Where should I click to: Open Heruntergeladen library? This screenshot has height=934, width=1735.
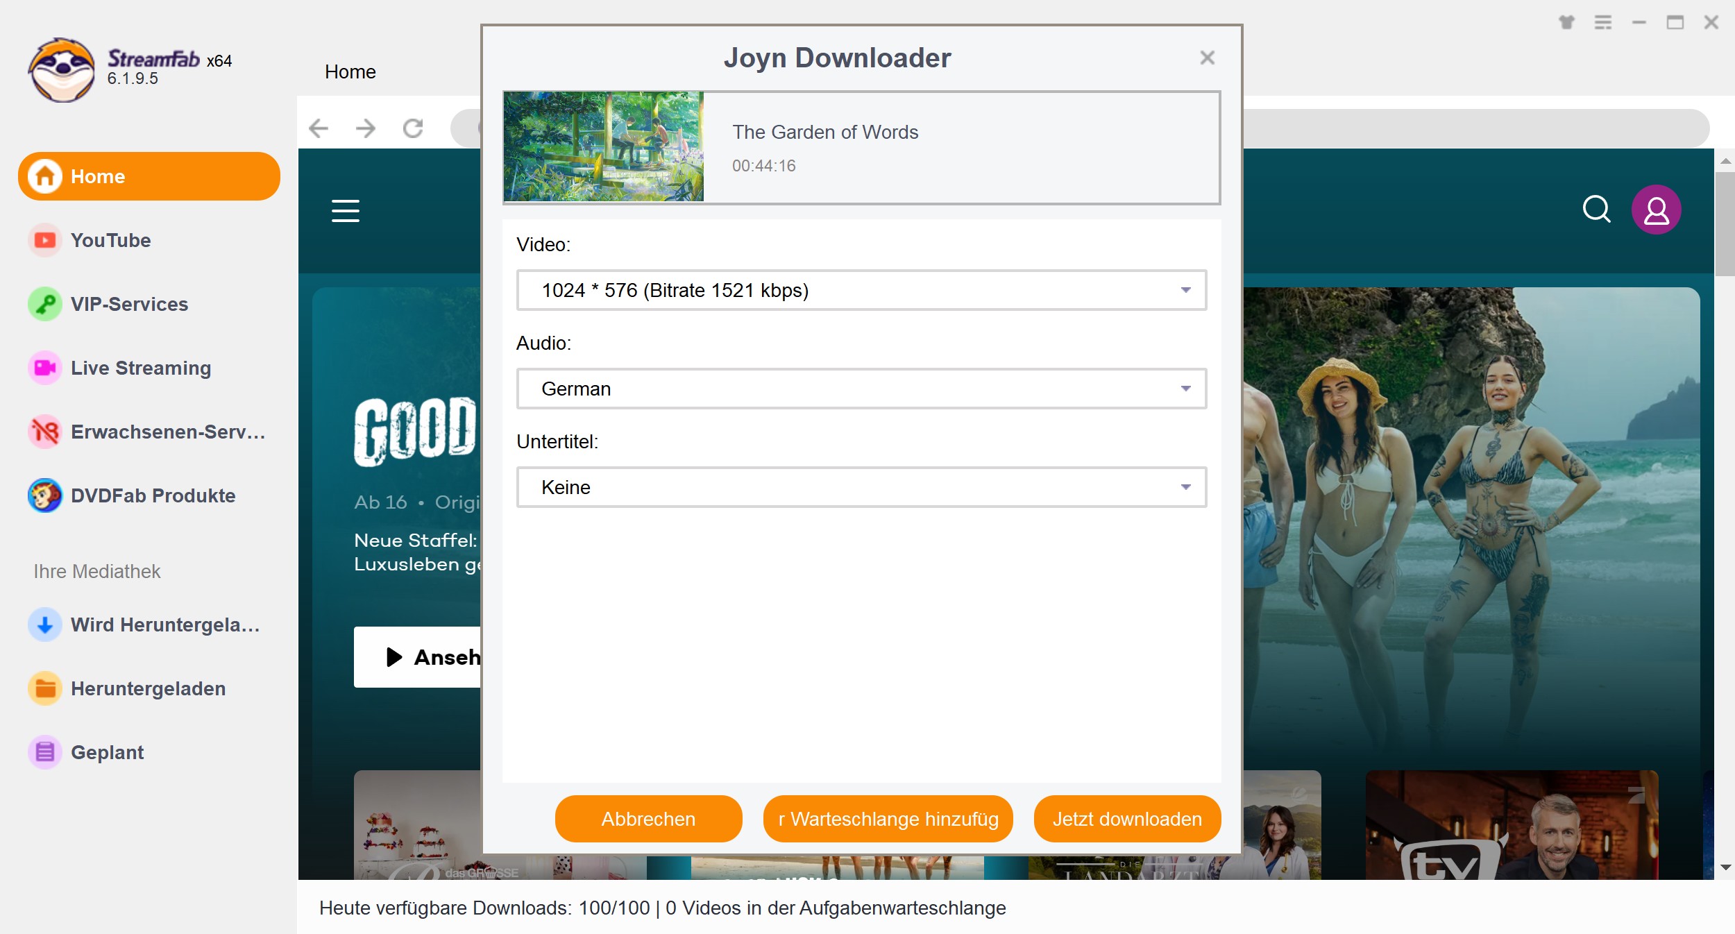pyautogui.click(x=148, y=688)
